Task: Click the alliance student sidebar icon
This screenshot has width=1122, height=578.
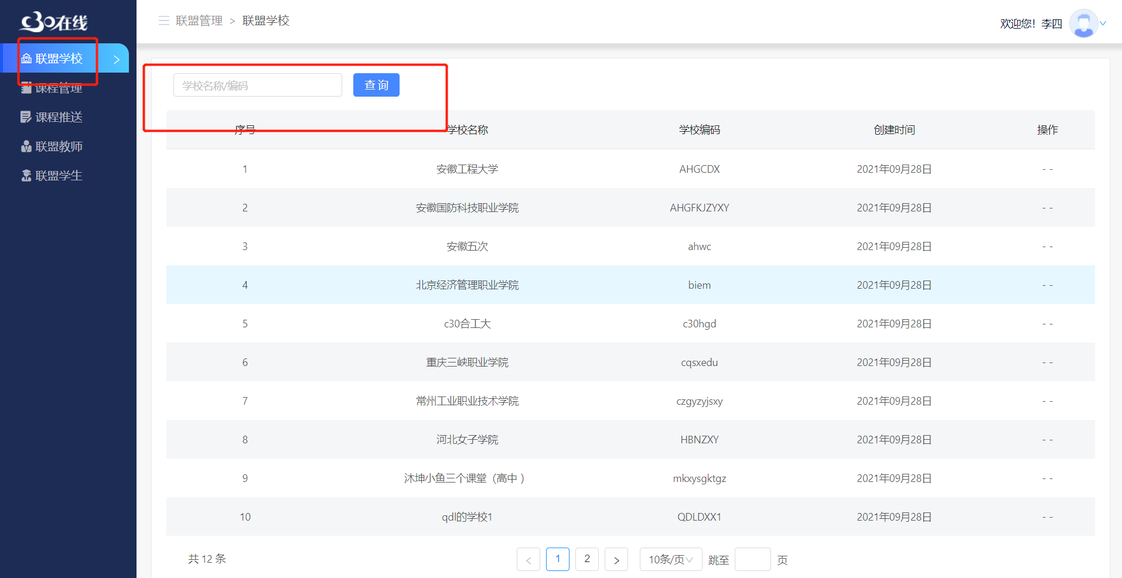Action: [x=26, y=176]
